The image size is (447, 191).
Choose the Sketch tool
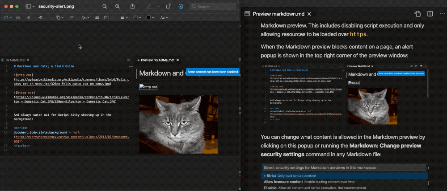[x=29, y=18]
